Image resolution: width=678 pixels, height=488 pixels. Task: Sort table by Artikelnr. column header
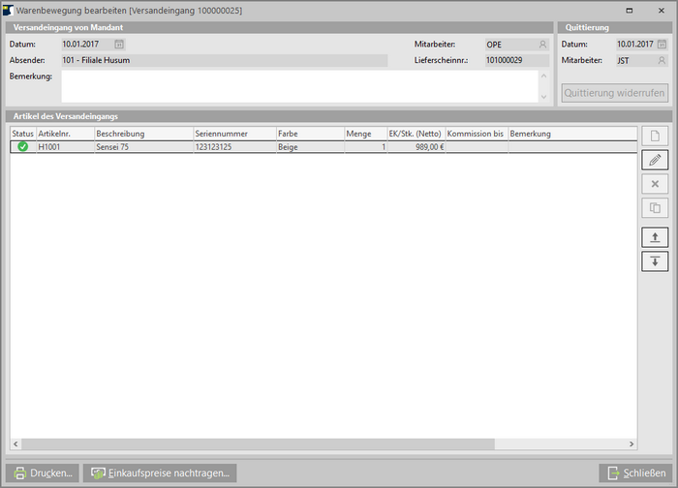pos(64,133)
